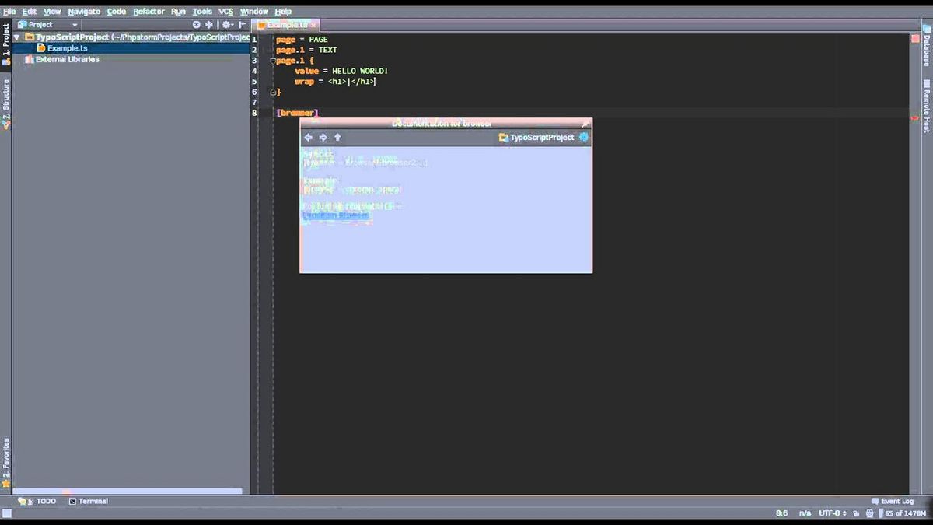Open the UTF-8 encoding selector
Image resolution: width=933 pixels, height=525 pixels.
[830, 513]
